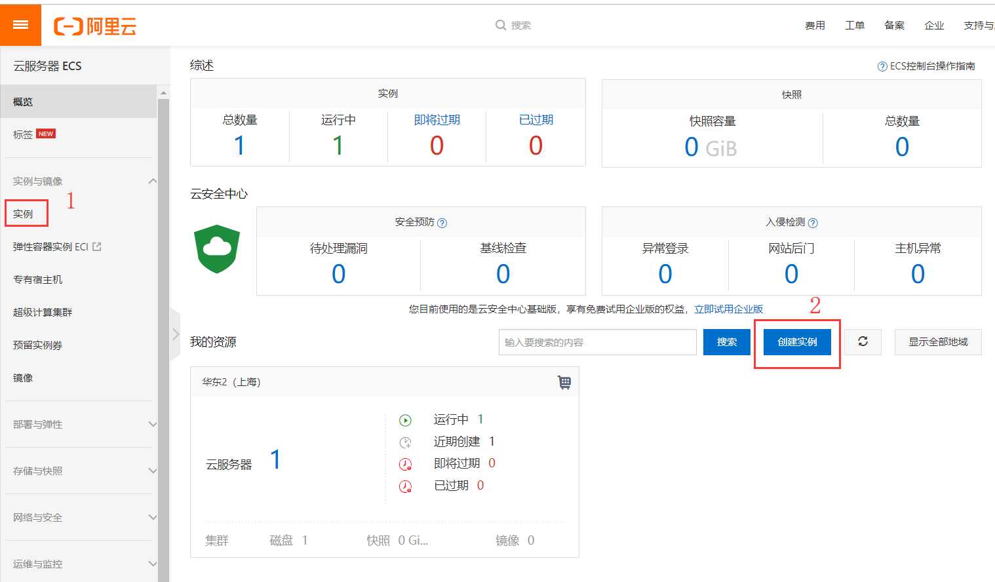
Task: Click help icon next to 安全预防
Action: [x=442, y=223]
